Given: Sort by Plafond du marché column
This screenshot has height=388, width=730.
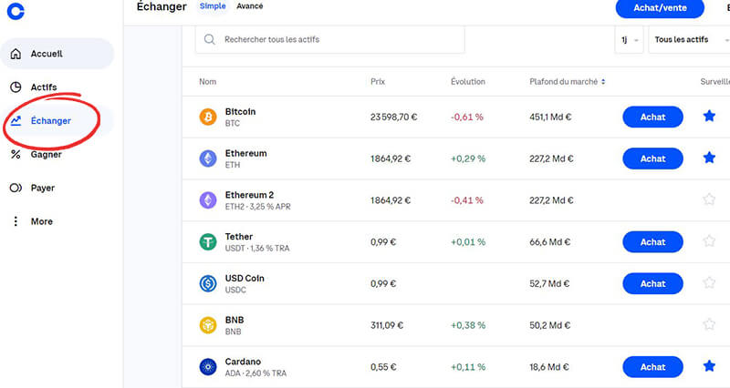Looking at the screenshot, I should 567,82.
